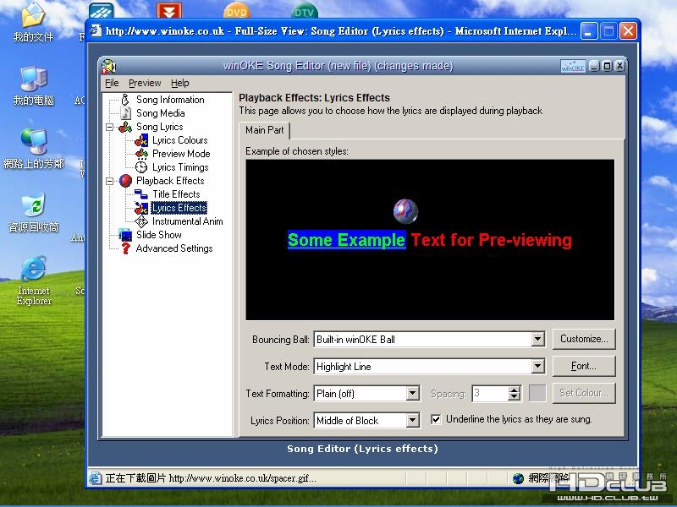Select Slide Show in the tree
The height and width of the screenshot is (507, 677).
159,235
